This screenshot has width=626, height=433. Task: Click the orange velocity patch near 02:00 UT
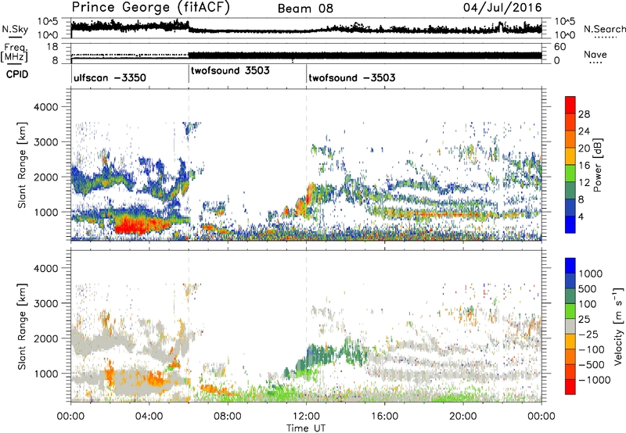110,377
